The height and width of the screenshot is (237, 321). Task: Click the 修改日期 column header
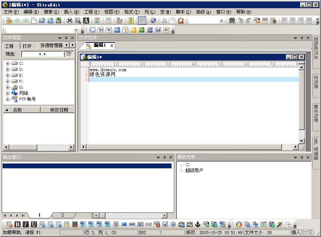pyautogui.click(x=59, y=110)
